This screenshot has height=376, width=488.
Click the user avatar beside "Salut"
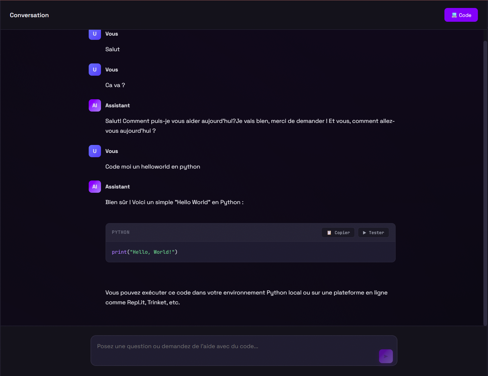(95, 34)
